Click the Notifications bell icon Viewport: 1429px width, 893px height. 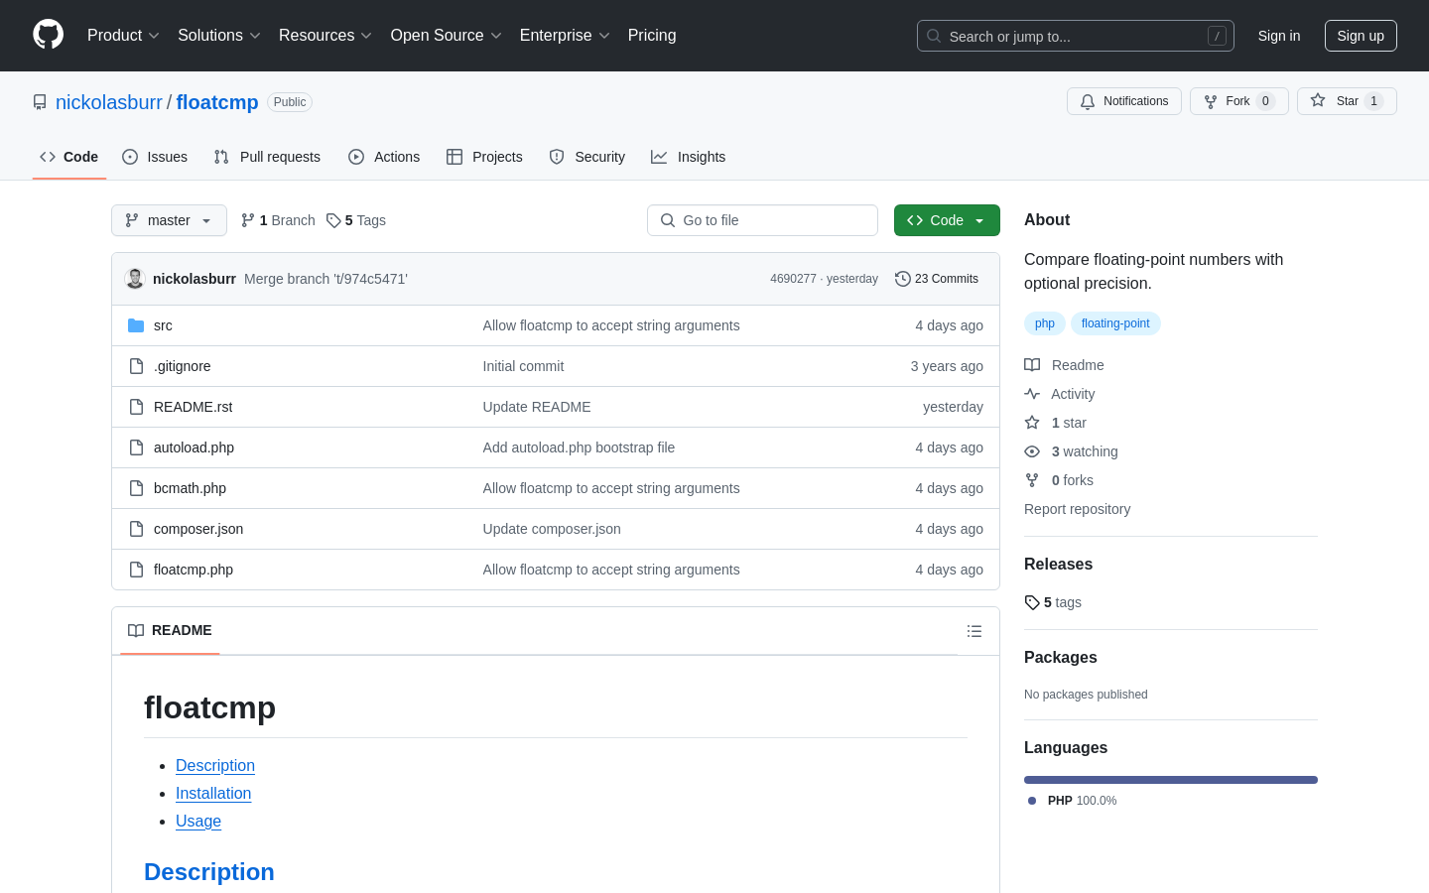(x=1088, y=101)
